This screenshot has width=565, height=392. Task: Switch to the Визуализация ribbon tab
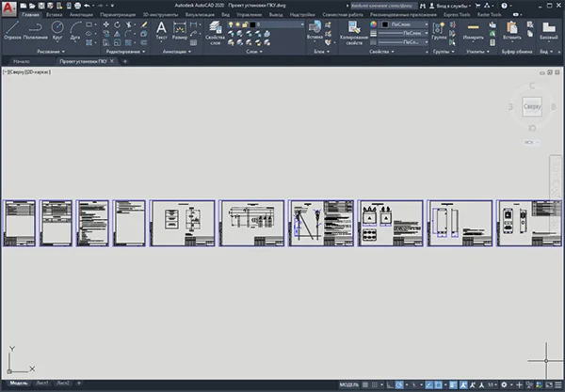[x=200, y=15]
